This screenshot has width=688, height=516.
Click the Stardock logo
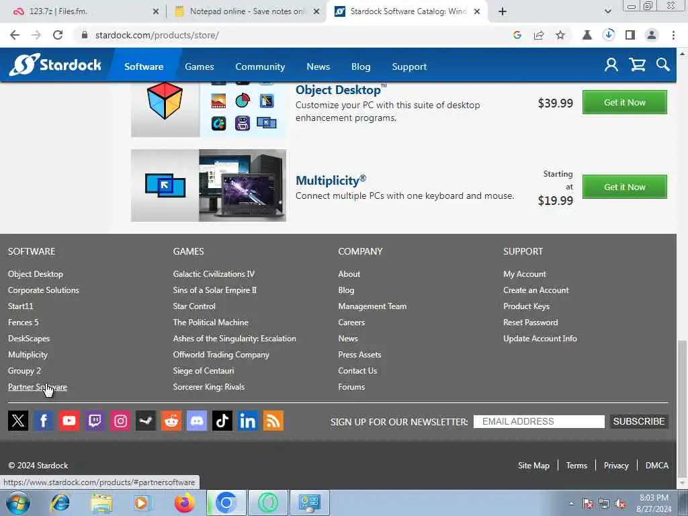(x=55, y=65)
